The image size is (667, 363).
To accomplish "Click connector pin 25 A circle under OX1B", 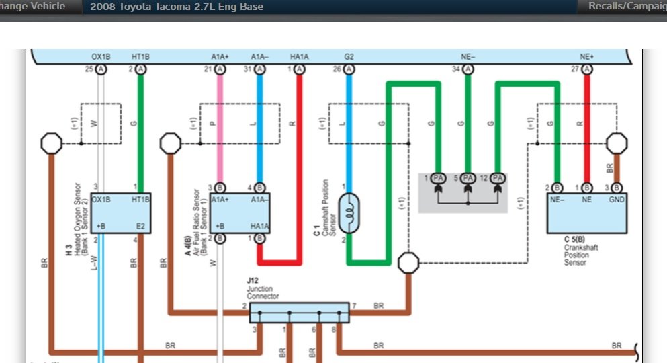I will (101, 69).
